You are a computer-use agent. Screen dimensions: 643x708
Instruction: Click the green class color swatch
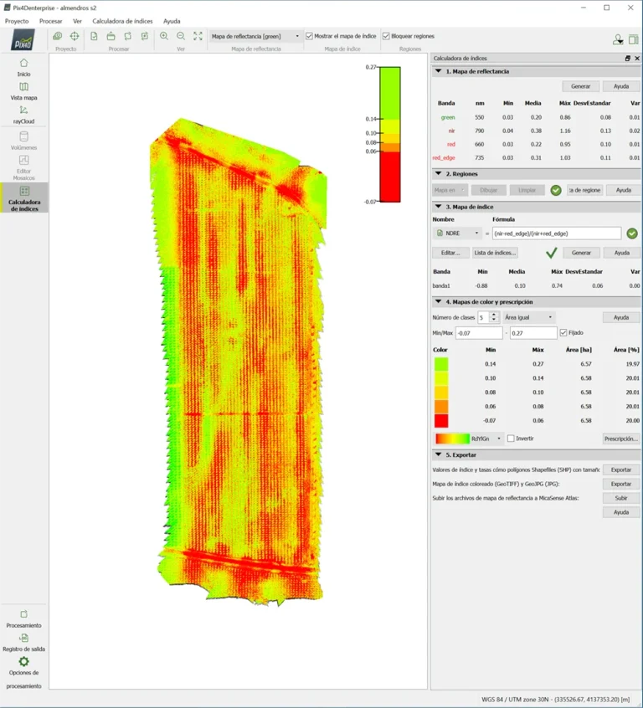(441, 364)
